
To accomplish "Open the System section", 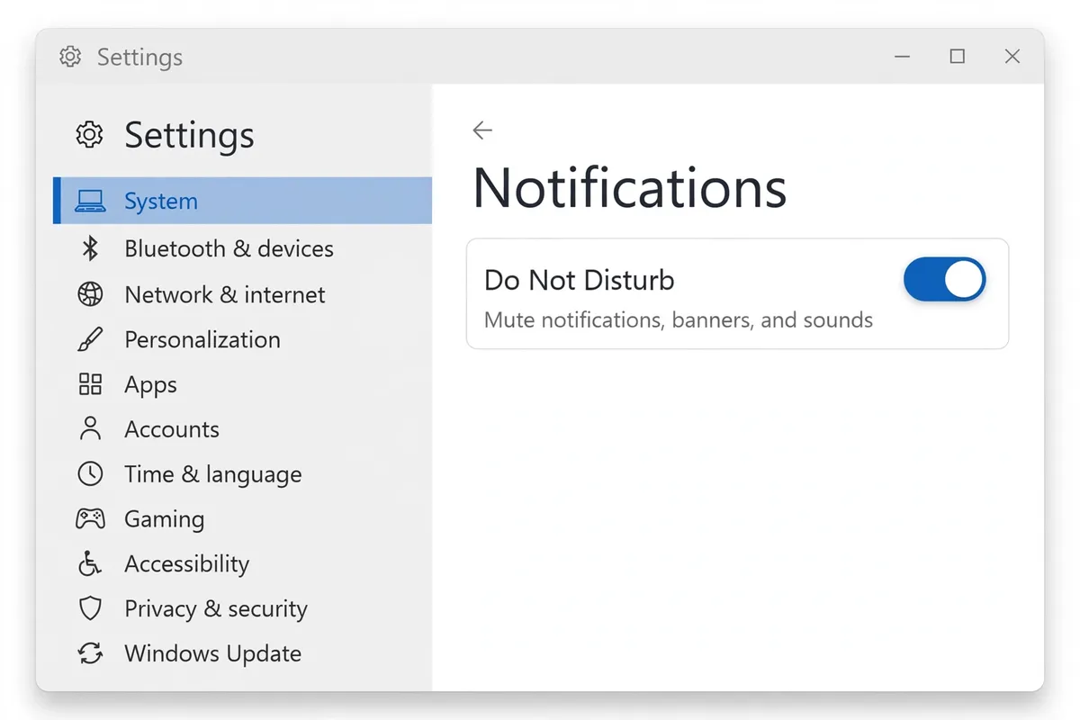I will click(x=243, y=201).
